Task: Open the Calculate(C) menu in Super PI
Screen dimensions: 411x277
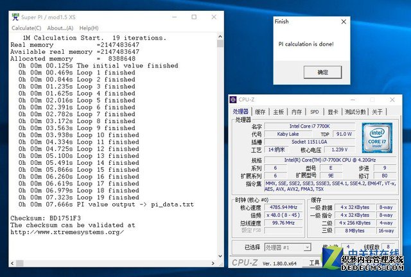Action: click(x=26, y=28)
